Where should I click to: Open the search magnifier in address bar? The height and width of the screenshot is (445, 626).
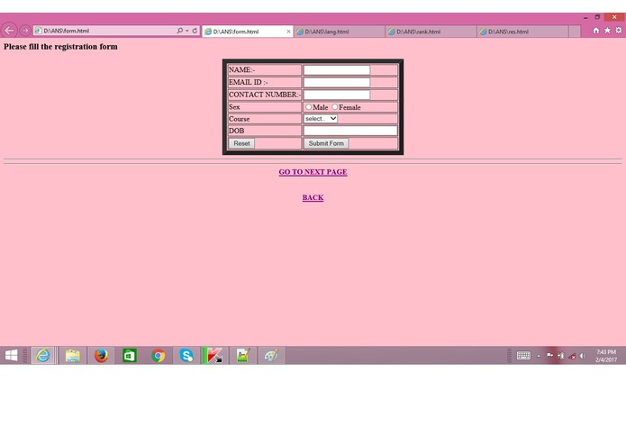point(179,31)
